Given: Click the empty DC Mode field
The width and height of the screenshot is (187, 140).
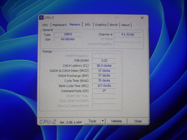Looking at the screenshot, I should click(x=128, y=39).
